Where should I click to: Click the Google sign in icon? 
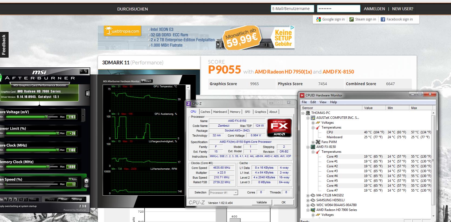319,19
